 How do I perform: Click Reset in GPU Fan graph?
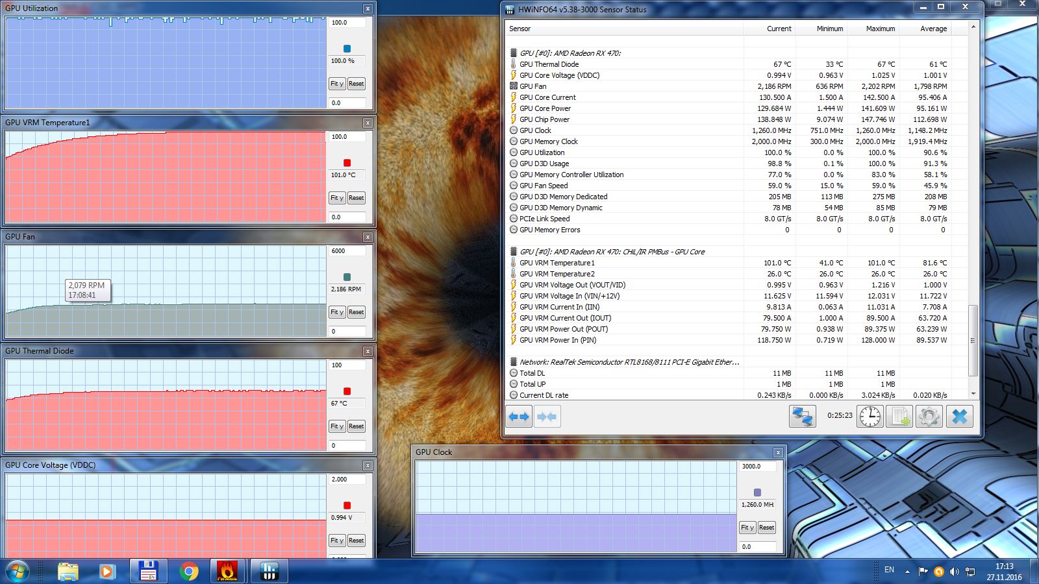(356, 312)
